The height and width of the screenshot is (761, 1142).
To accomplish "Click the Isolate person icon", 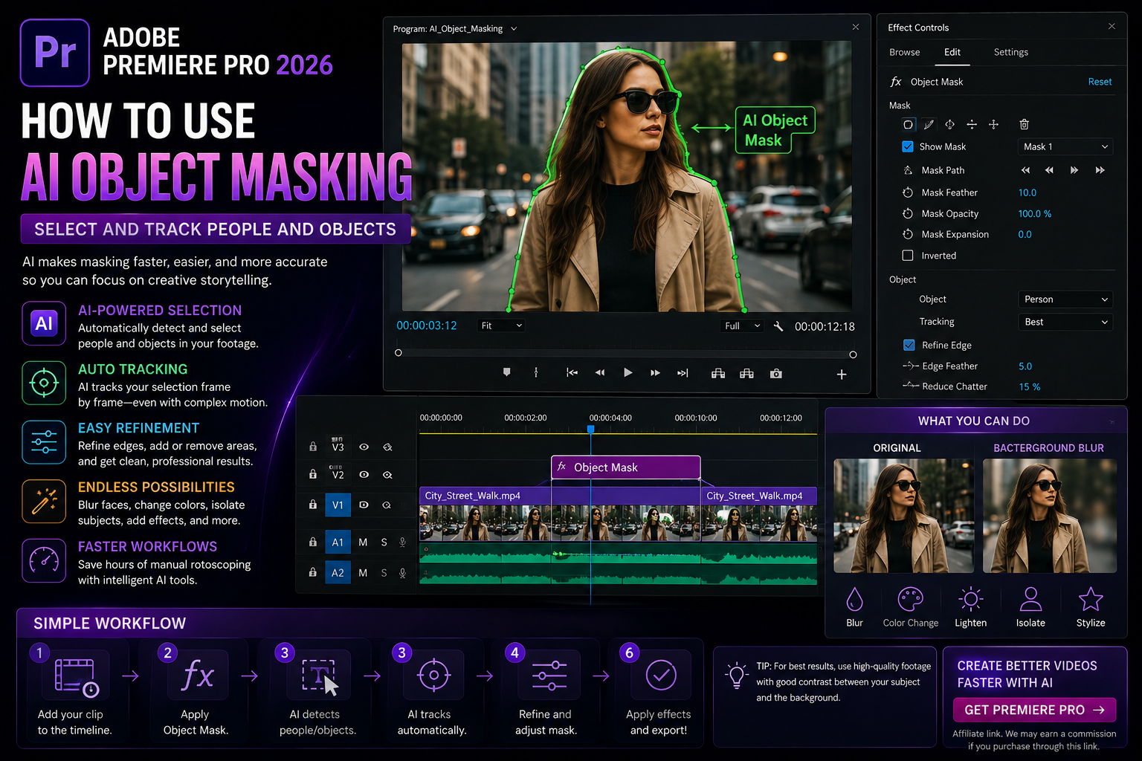I will (x=1030, y=599).
